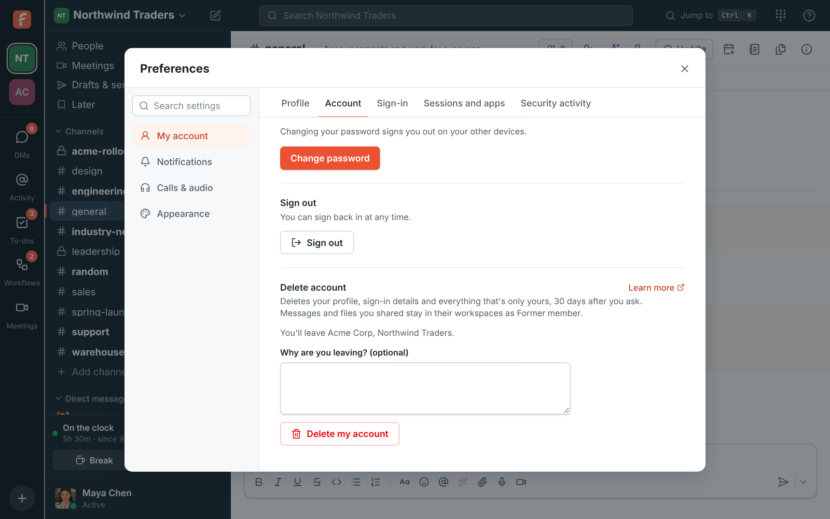Switch to Sessions and apps tab
This screenshot has height=519, width=830.
click(464, 103)
